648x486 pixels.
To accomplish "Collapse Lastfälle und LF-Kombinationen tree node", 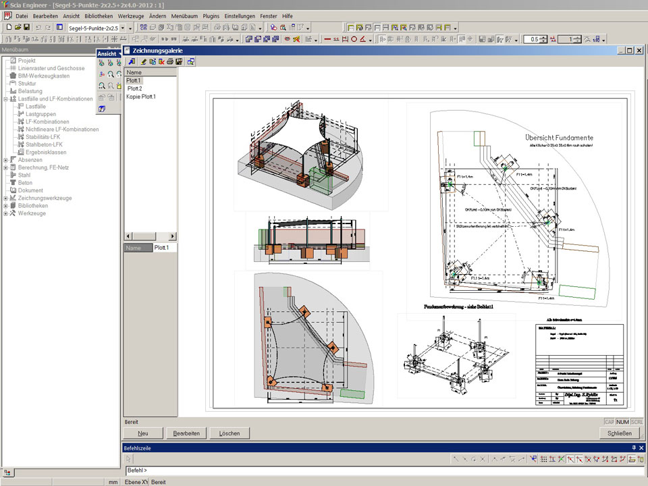I will (5, 99).
